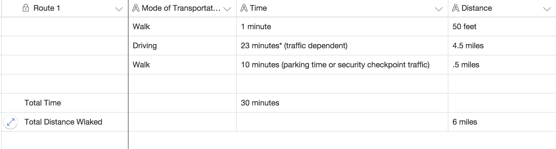Open the Time column dropdown arrow

[x=439, y=9]
